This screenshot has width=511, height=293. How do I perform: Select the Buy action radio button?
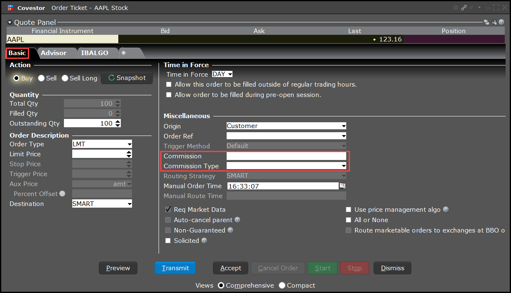(17, 78)
